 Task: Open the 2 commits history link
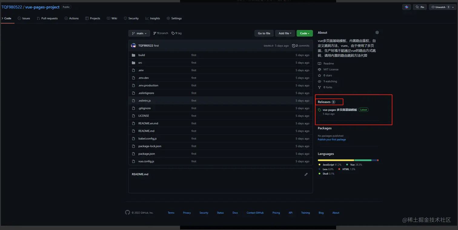301,46
